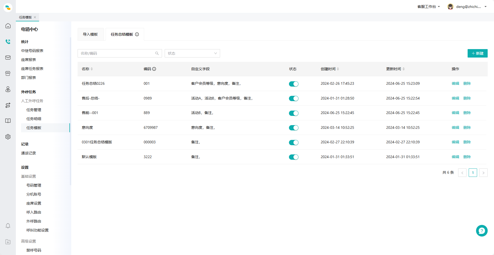Select page 1 in pagination
494x255 pixels.
point(473,173)
